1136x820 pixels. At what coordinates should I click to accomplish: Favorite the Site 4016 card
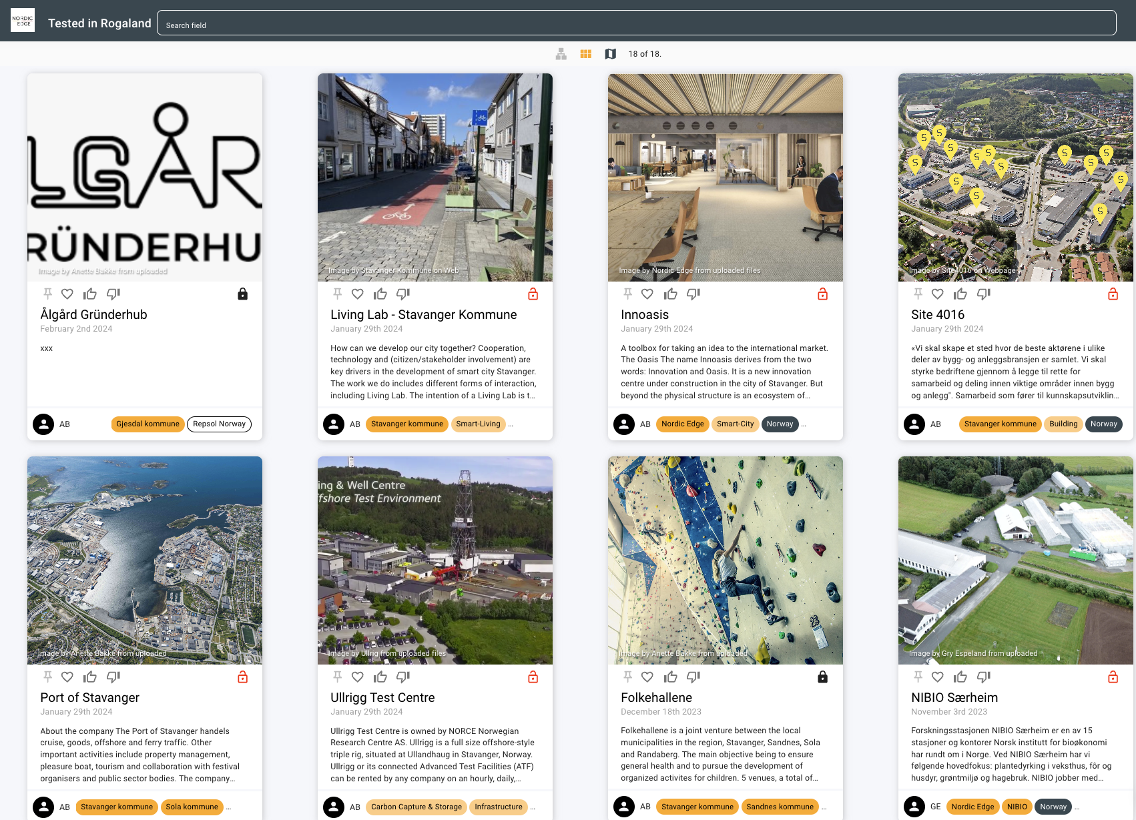pos(938,294)
